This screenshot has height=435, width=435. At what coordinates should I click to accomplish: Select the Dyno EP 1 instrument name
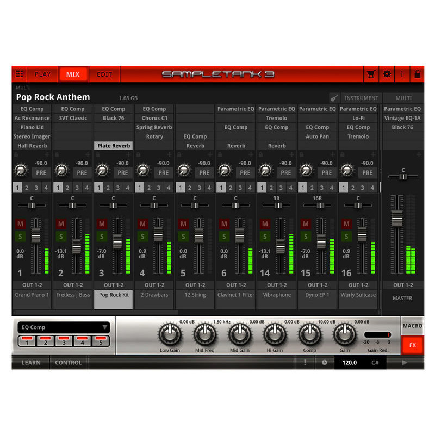pyautogui.click(x=317, y=295)
